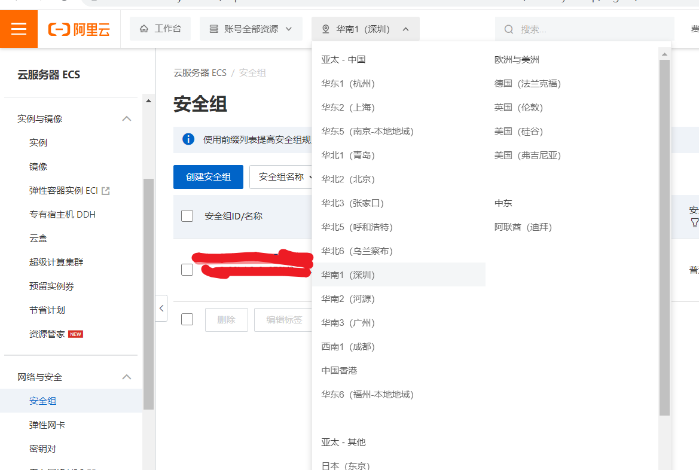Open 工作台 from top bar
Screen dimensions: 699x470
click(160, 29)
